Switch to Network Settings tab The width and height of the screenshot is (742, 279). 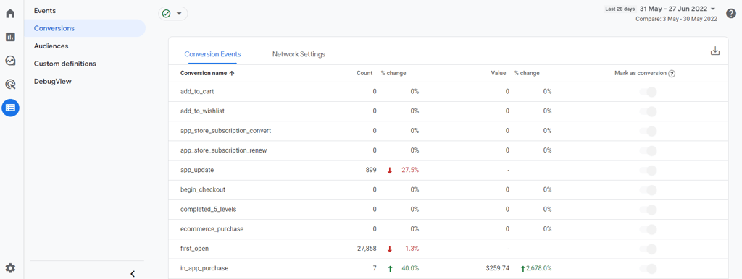(299, 54)
